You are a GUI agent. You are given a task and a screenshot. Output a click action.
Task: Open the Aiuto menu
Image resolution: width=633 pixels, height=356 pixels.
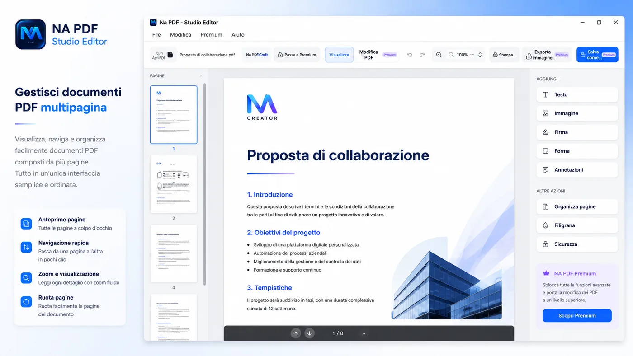click(x=238, y=35)
